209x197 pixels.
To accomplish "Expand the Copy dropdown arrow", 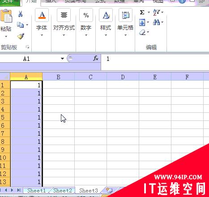I will [27, 25].
